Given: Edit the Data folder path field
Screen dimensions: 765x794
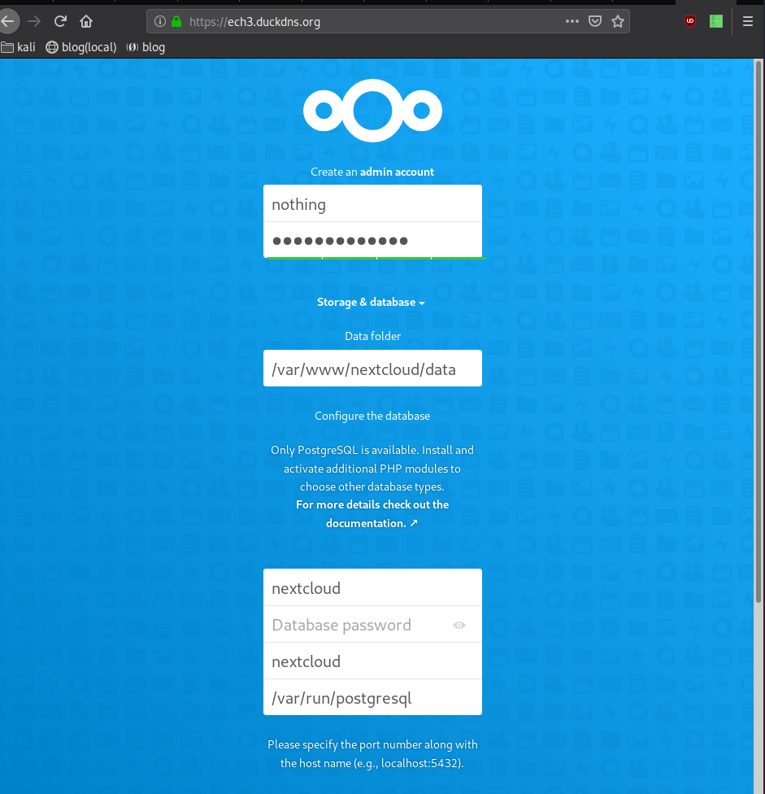Looking at the screenshot, I should (x=372, y=369).
